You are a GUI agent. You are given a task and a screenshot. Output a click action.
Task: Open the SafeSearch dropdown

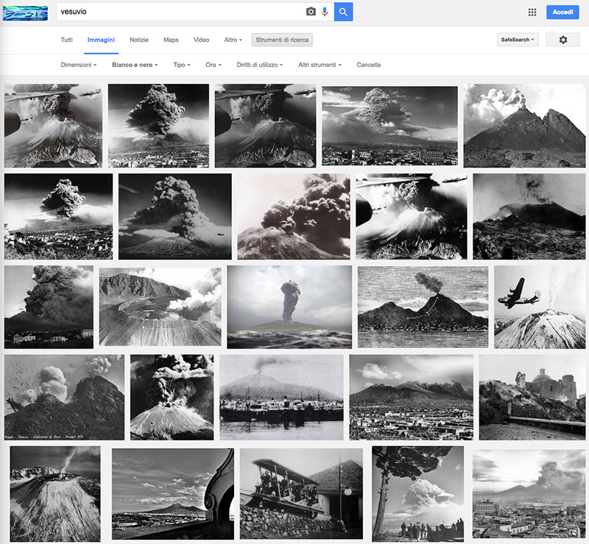click(518, 40)
